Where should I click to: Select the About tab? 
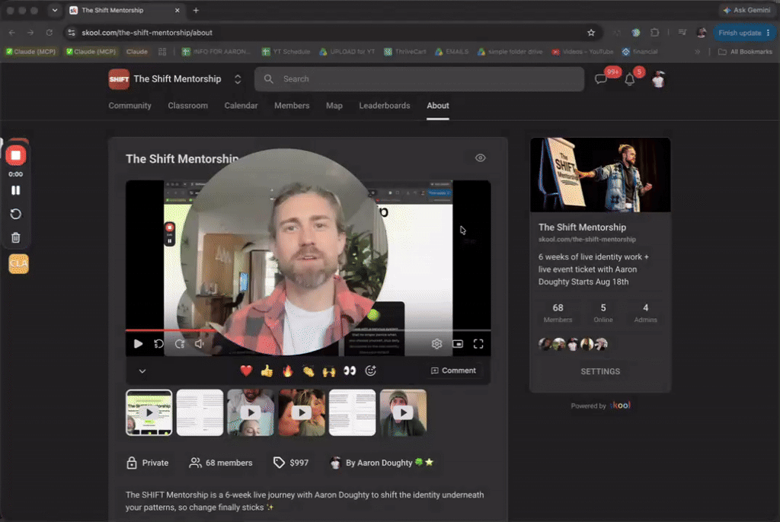438,106
